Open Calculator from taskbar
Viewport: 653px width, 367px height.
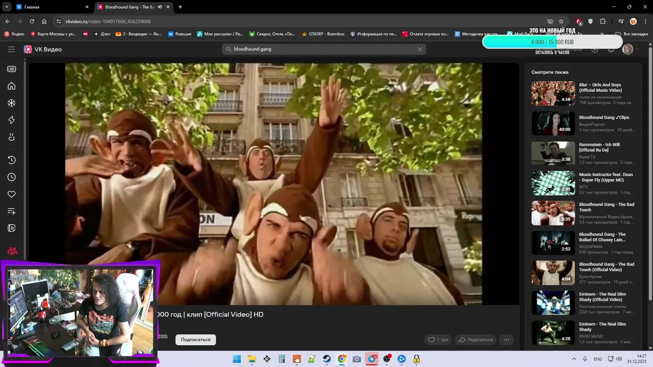coord(282,359)
